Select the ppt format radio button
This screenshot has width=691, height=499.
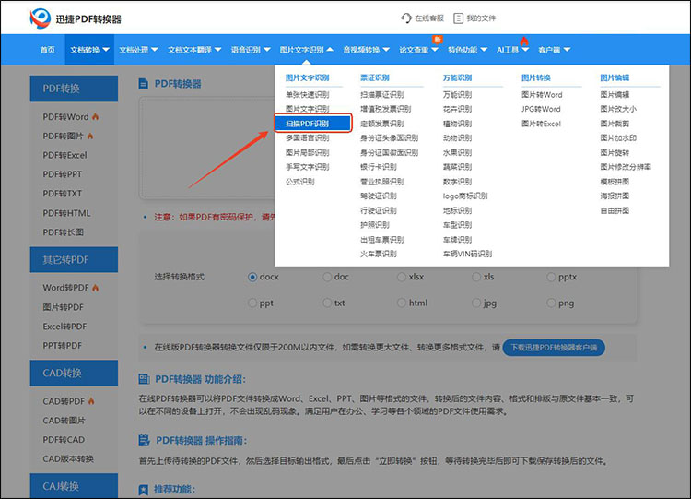[x=252, y=303]
